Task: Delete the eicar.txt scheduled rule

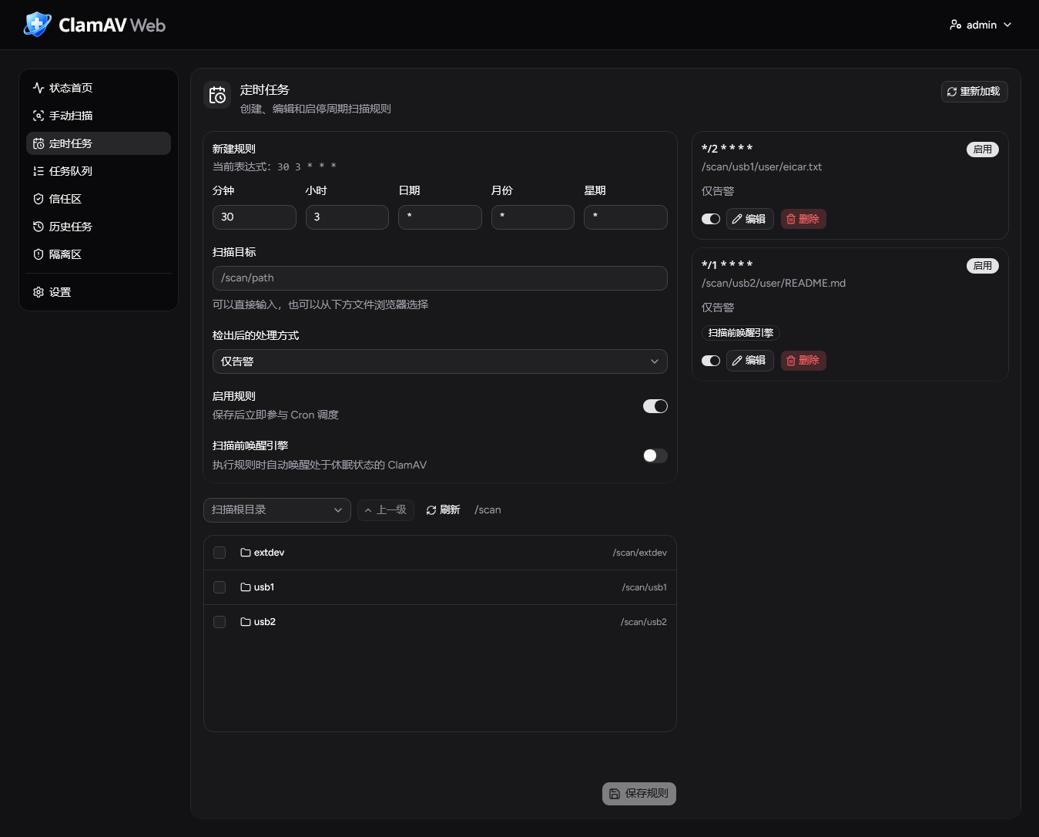Action: click(803, 219)
